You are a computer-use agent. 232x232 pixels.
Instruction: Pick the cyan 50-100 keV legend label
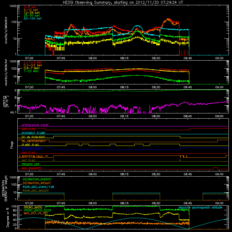click(x=33, y=19)
